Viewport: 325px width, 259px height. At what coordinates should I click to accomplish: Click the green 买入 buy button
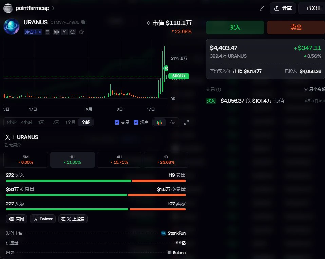(x=235, y=28)
